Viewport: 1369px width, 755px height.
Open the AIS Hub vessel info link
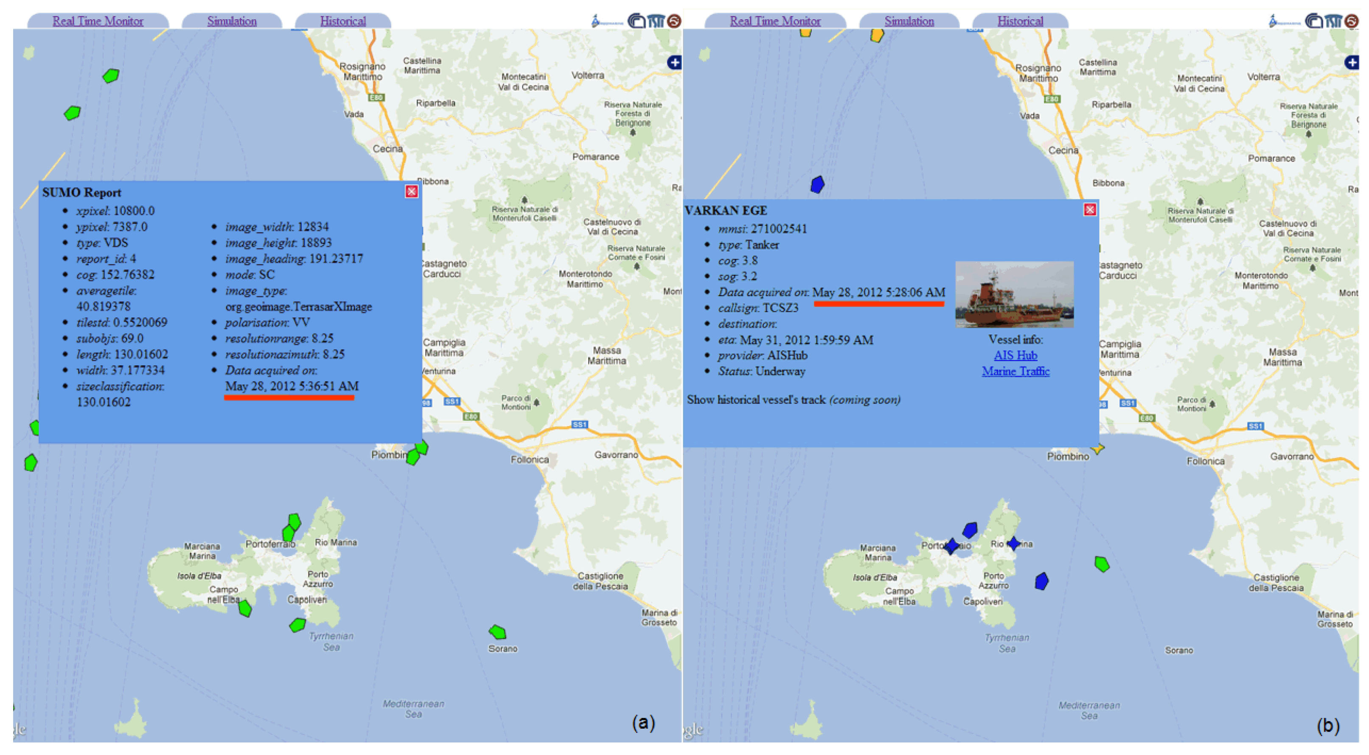point(1015,356)
